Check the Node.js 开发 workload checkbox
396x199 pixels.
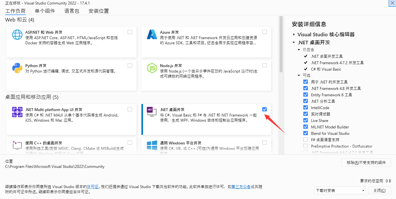point(265,65)
